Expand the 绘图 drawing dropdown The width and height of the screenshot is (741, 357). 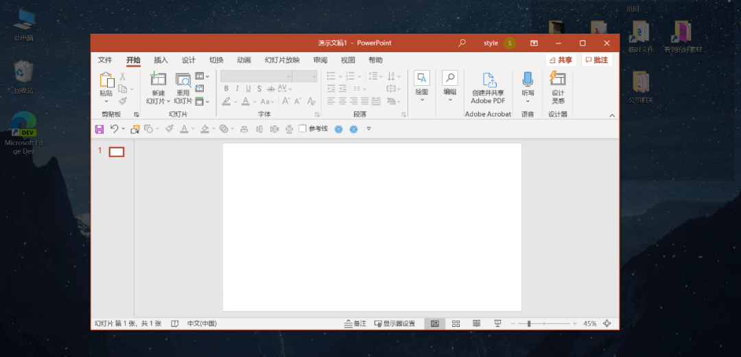point(422,100)
